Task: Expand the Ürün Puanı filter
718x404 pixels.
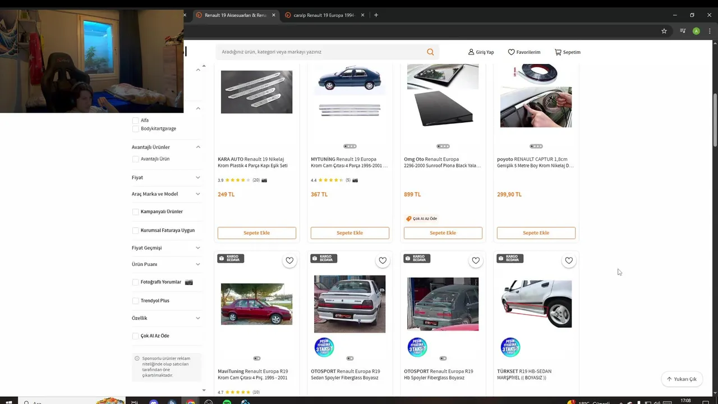Action: (198, 264)
